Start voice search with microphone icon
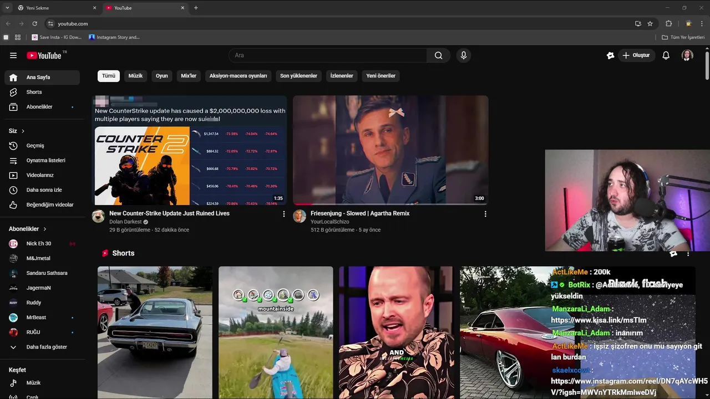The width and height of the screenshot is (710, 399). tap(464, 55)
